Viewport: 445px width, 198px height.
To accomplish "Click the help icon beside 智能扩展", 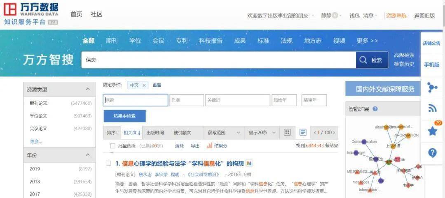I will 375,109.
